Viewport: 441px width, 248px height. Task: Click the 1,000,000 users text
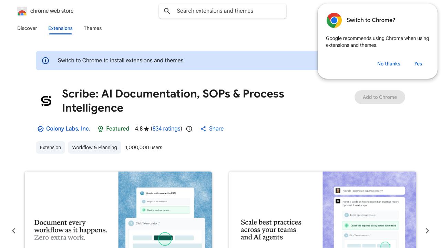144,147
